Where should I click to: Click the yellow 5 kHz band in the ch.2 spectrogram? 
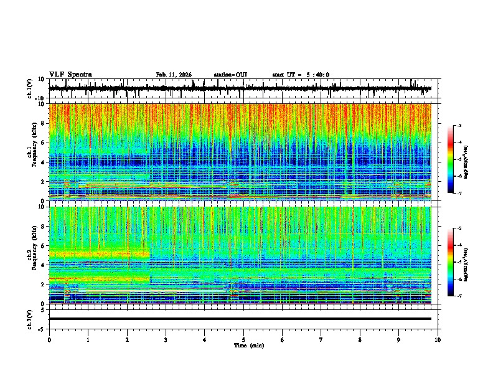click(x=100, y=253)
